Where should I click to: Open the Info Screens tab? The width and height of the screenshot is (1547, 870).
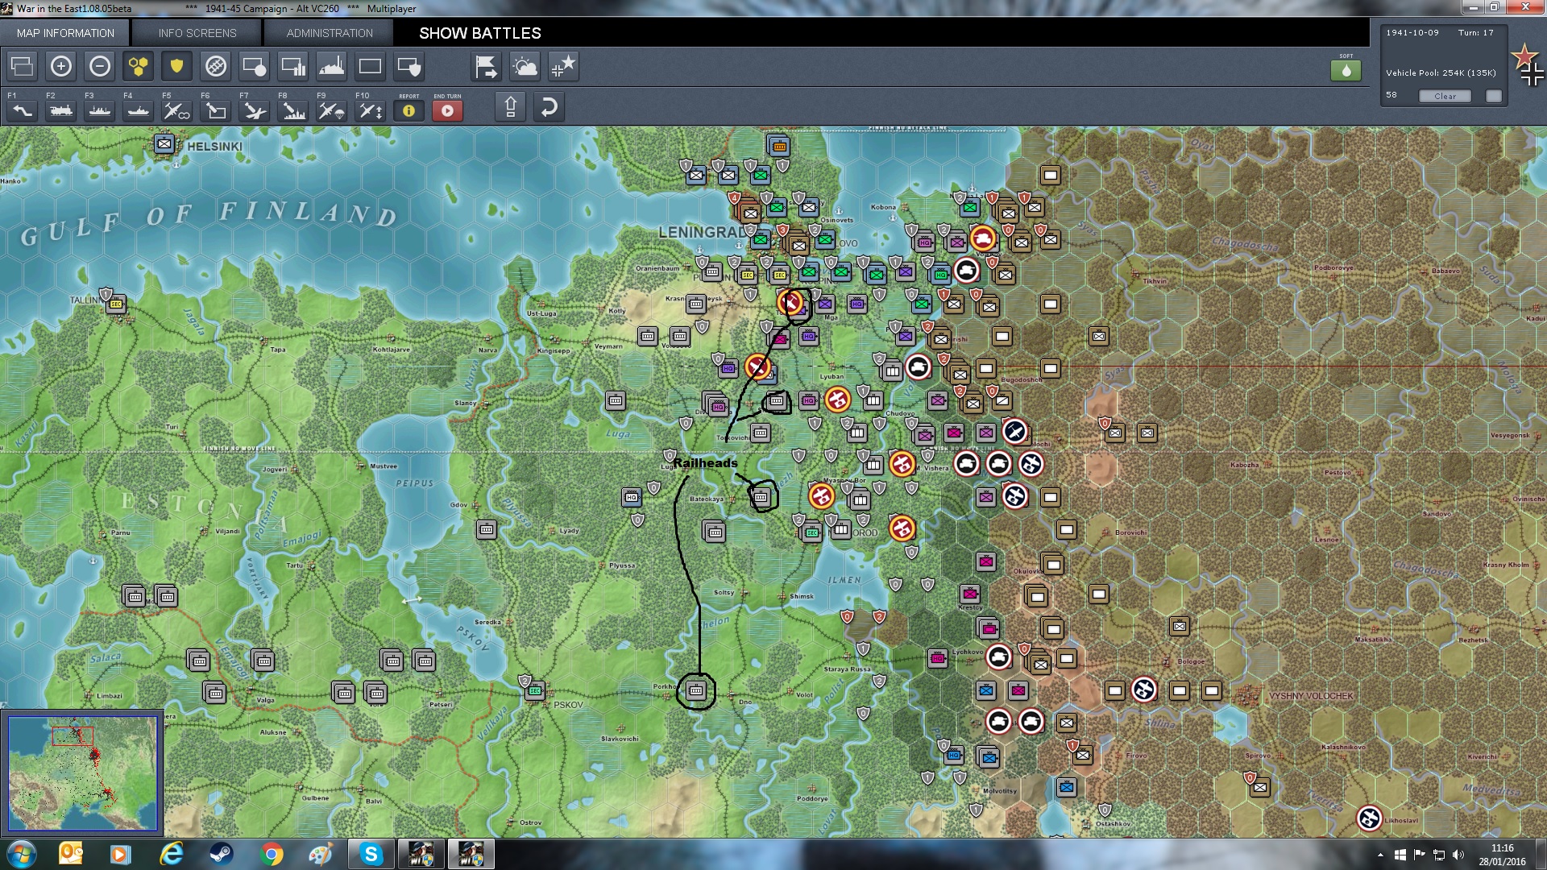point(197,33)
